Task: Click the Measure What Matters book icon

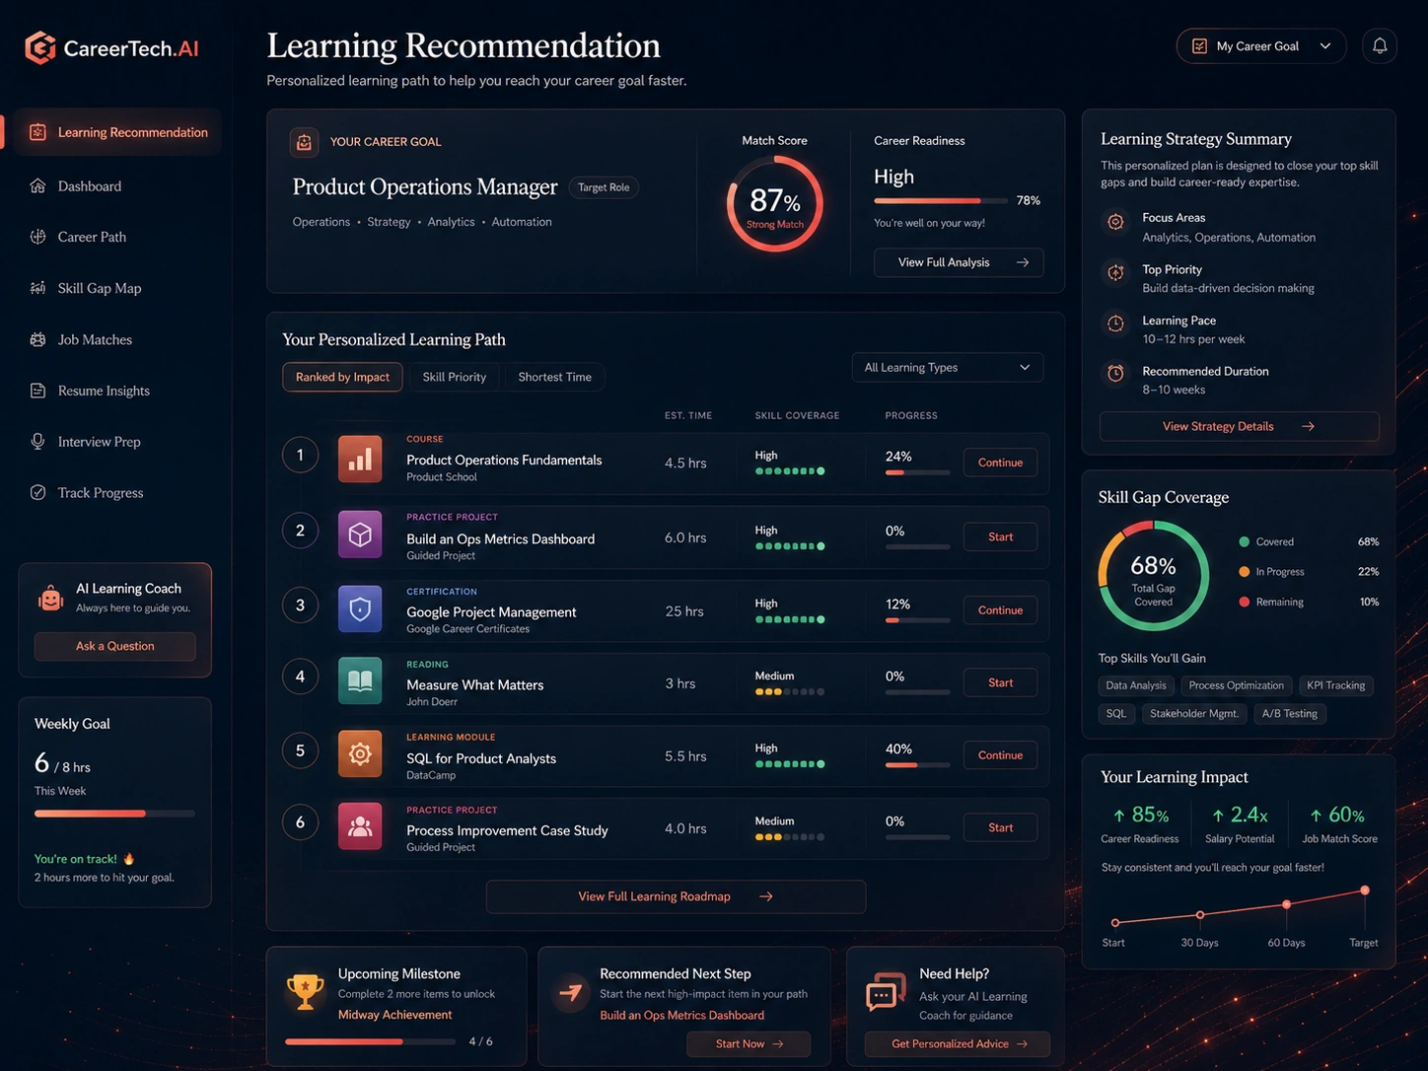Action: coord(360,681)
